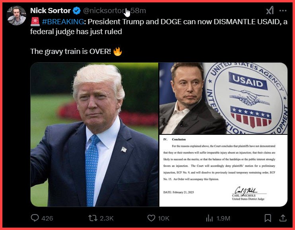Open the Elon Musk USAID image
Image resolution: width=295 pixels, height=230 pixels.
point(223,98)
